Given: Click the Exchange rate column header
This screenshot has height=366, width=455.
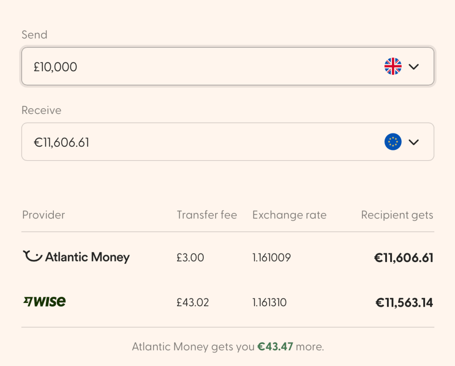Looking at the screenshot, I should click(289, 215).
